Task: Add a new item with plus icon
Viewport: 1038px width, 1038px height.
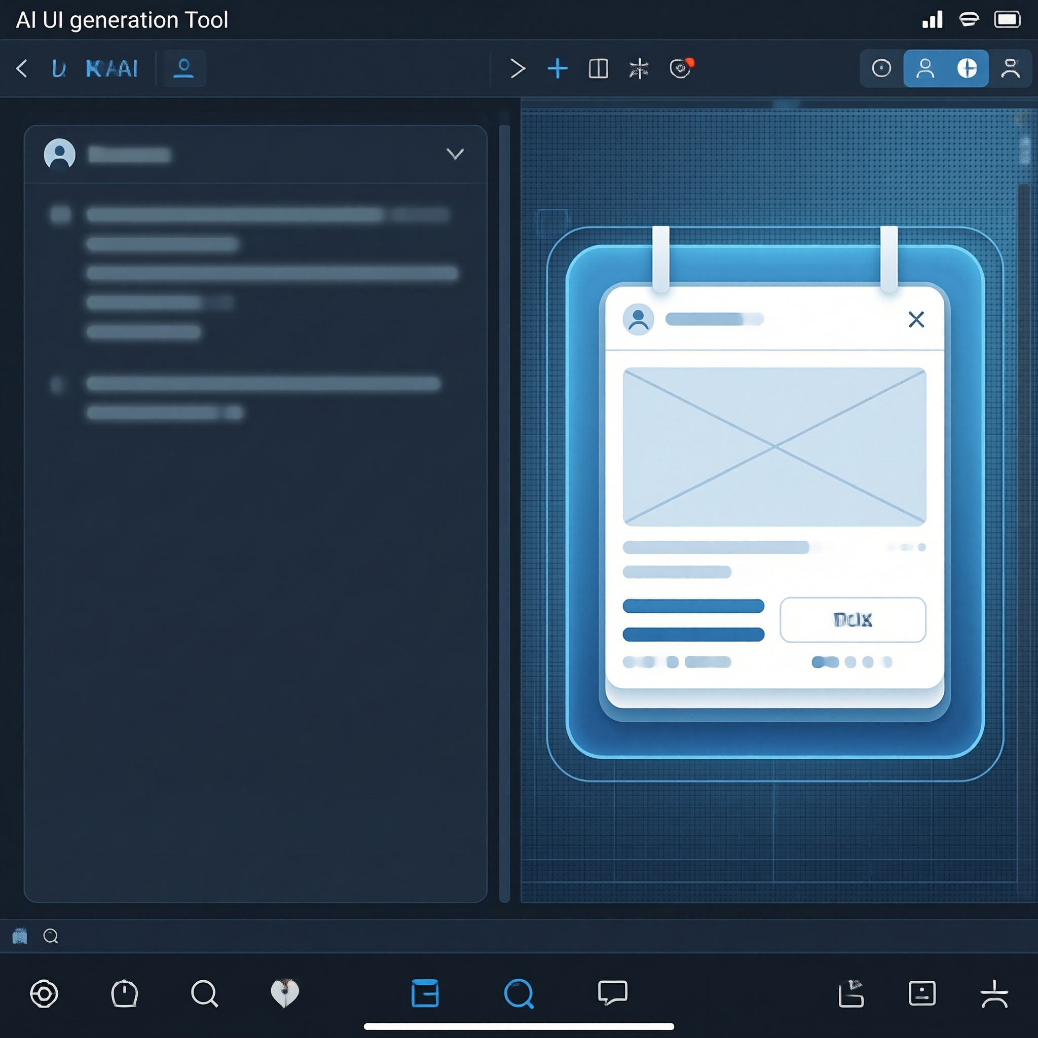Action: pyautogui.click(x=558, y=68)
